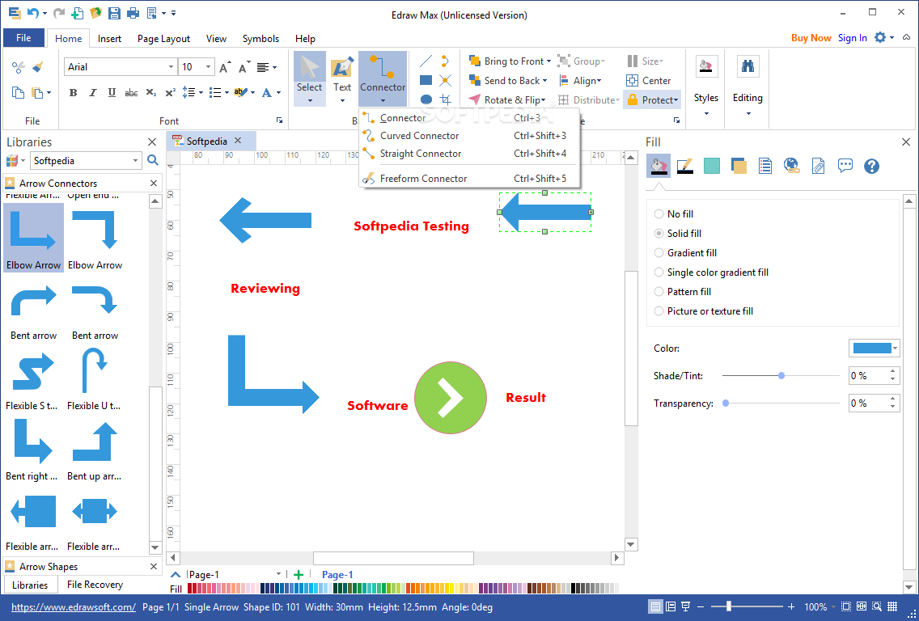The width and height of the screenshot is (919, 621).
Task: Open the Arial font name dropdown
Action: click(171, 67)
